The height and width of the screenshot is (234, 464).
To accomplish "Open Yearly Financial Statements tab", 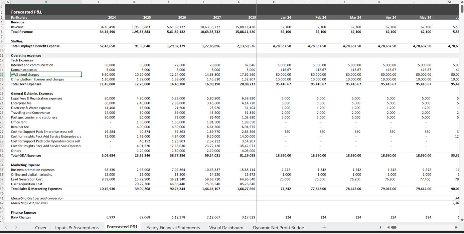I will click(x=173, y=228).
